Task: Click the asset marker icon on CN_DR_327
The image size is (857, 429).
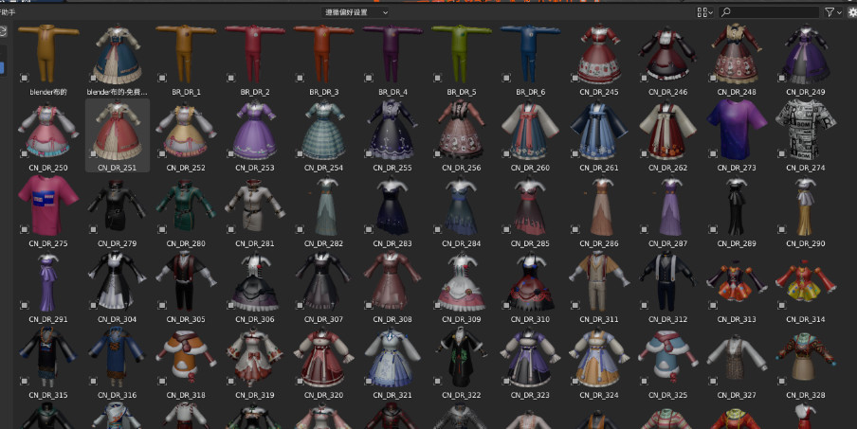Action: (713, 382)
